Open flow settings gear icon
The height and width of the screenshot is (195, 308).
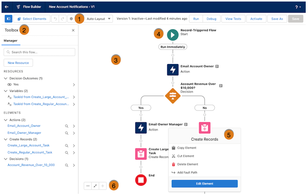tap(71, 19)
